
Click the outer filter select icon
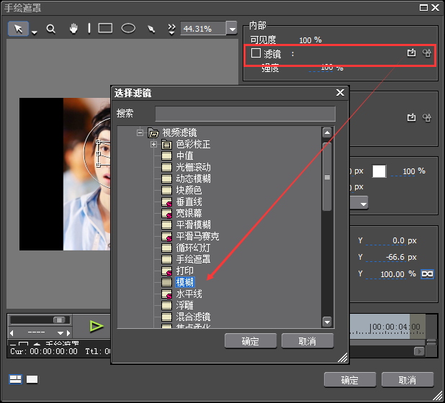(x=411, y=117)
